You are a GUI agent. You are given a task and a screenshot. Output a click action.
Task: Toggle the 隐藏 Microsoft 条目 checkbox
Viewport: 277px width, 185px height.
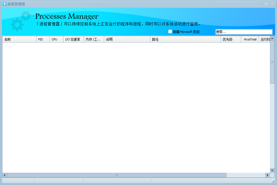[170, 32]
